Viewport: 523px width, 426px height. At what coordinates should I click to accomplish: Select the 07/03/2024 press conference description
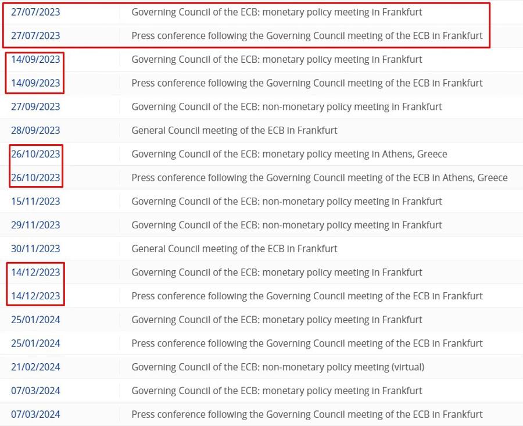(307, 414)
